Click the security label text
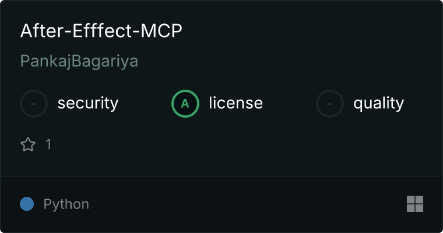The height and width of the screenshot is (233, 443). point(88,103)
